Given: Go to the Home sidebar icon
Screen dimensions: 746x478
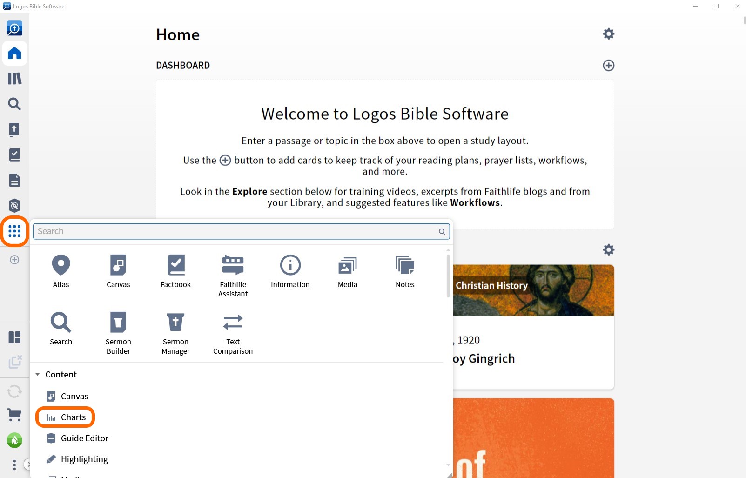Looking at the screenshot, I should point(14,53).
